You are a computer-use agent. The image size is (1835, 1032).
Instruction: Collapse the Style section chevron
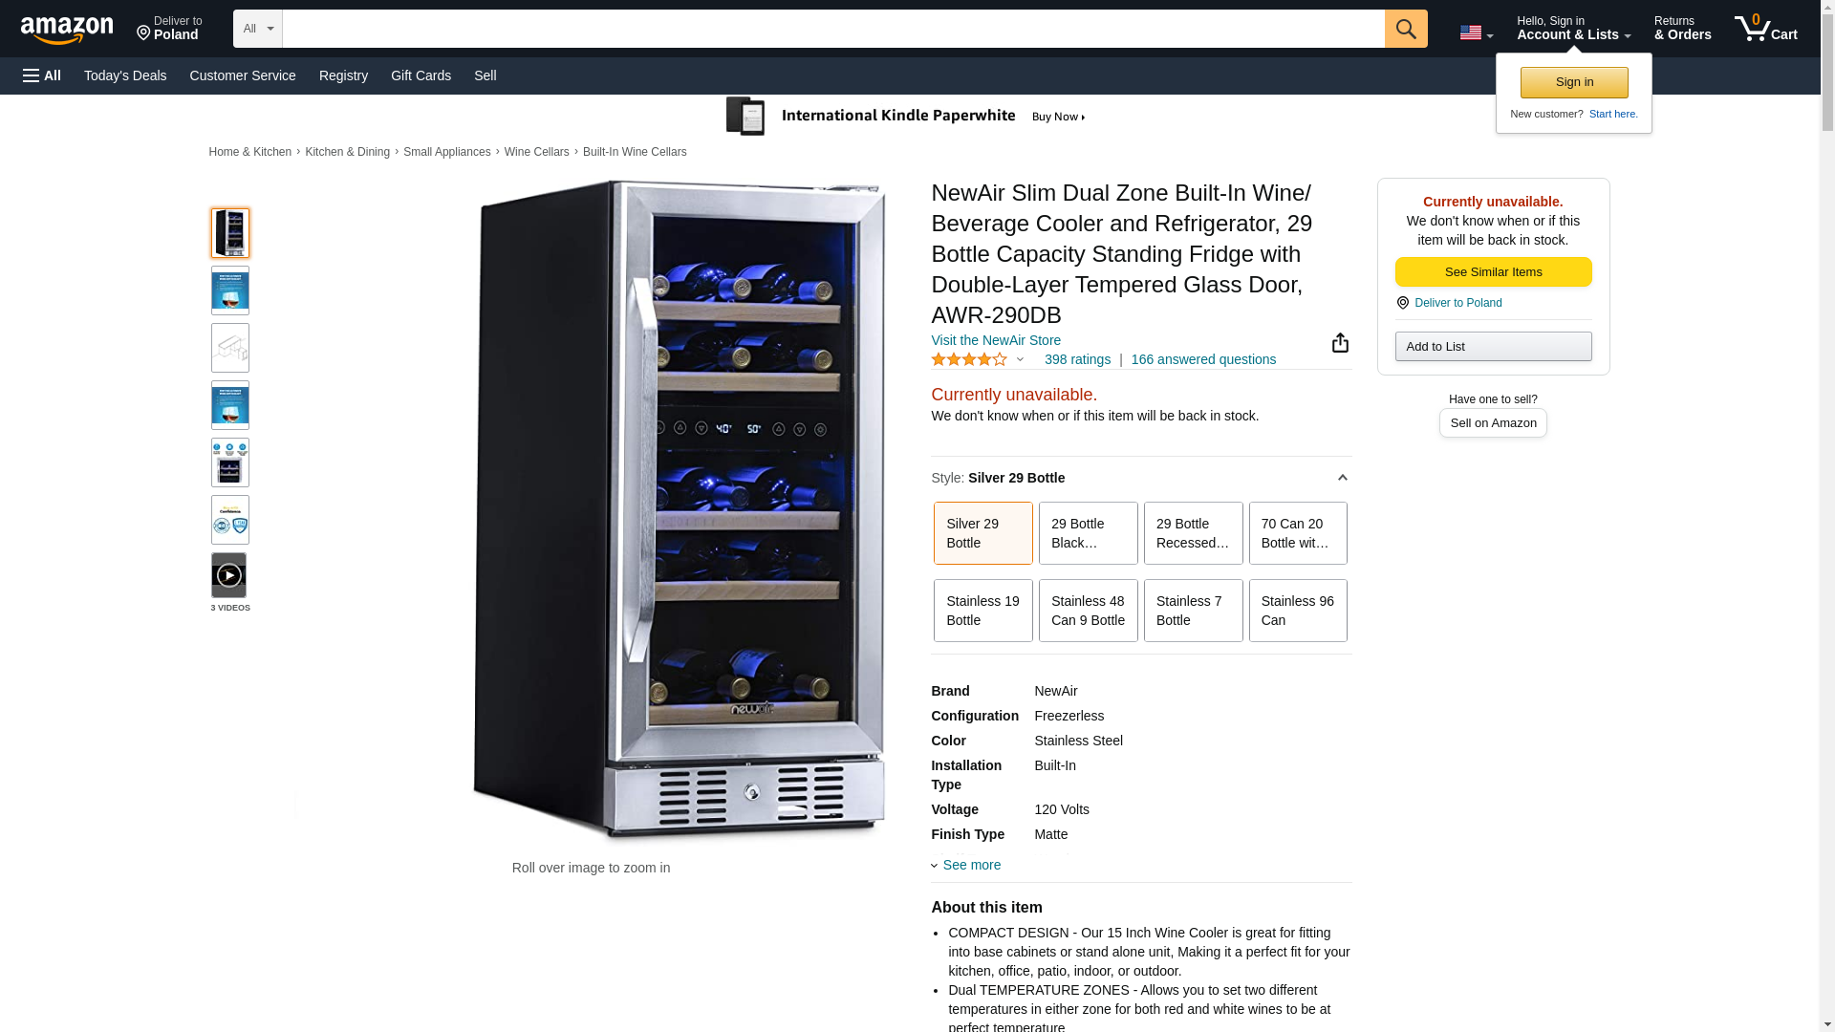(1342, 478)
